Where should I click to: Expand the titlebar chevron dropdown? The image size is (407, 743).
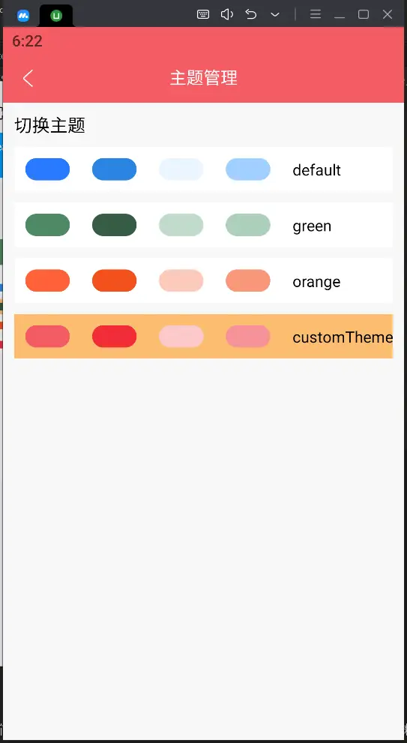[x=275, y=15]
